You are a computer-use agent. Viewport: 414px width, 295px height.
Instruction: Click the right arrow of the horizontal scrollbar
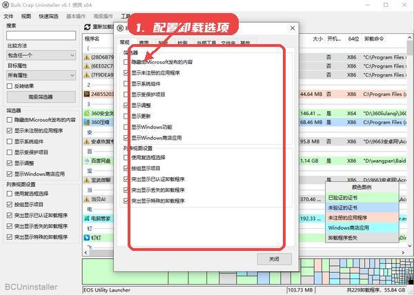403,252
